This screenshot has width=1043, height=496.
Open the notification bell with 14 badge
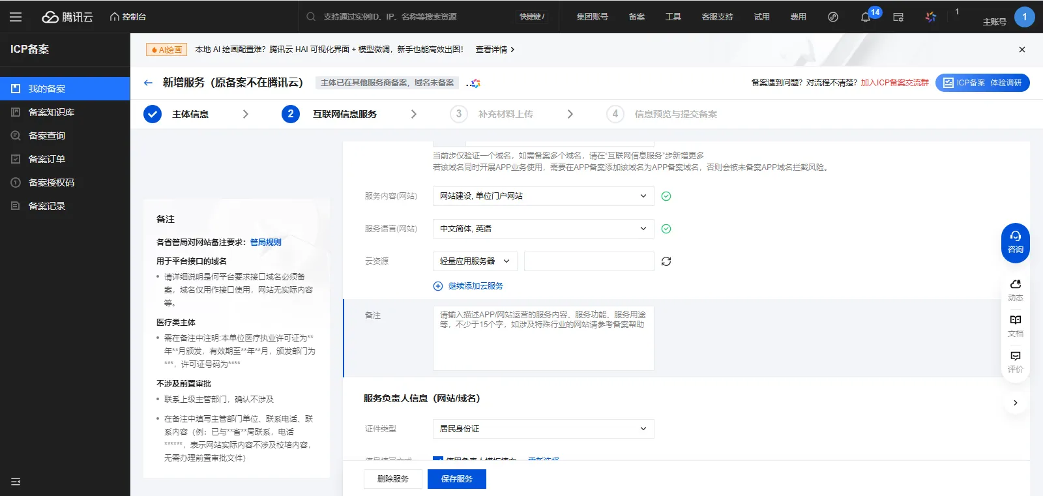click(x=866, y=17)
